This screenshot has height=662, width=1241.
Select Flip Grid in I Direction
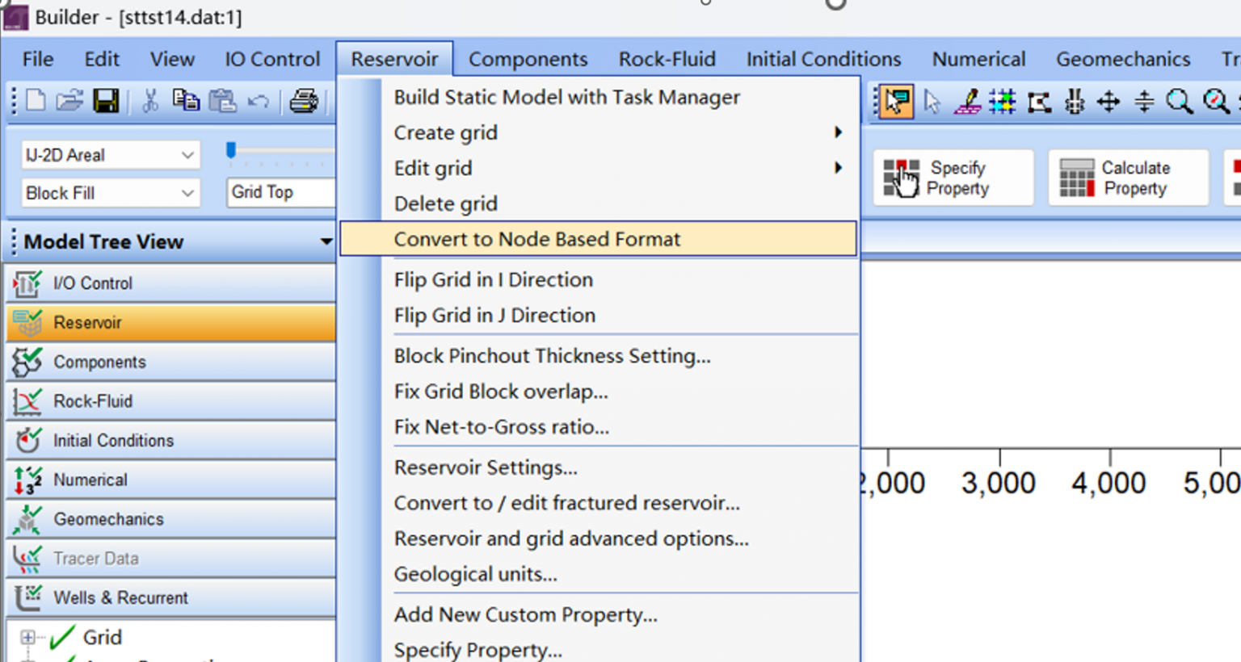click(494, 279)
